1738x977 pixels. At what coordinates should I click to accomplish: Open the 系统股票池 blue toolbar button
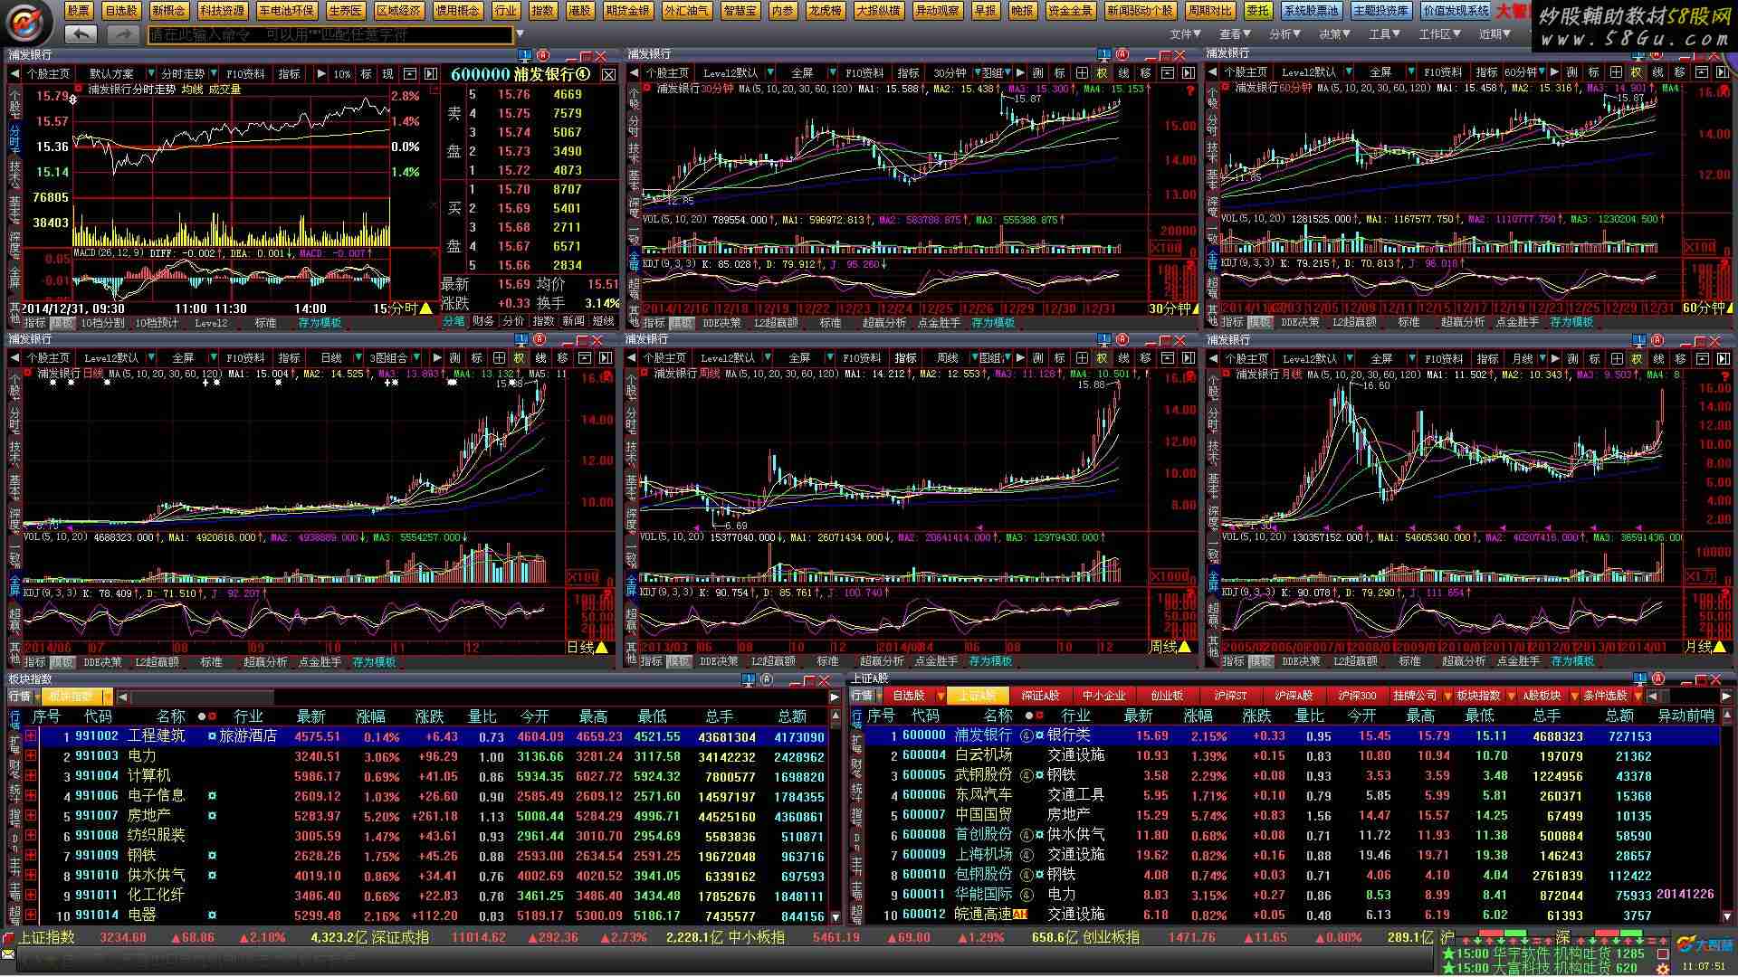click(x=1311, y=11)
